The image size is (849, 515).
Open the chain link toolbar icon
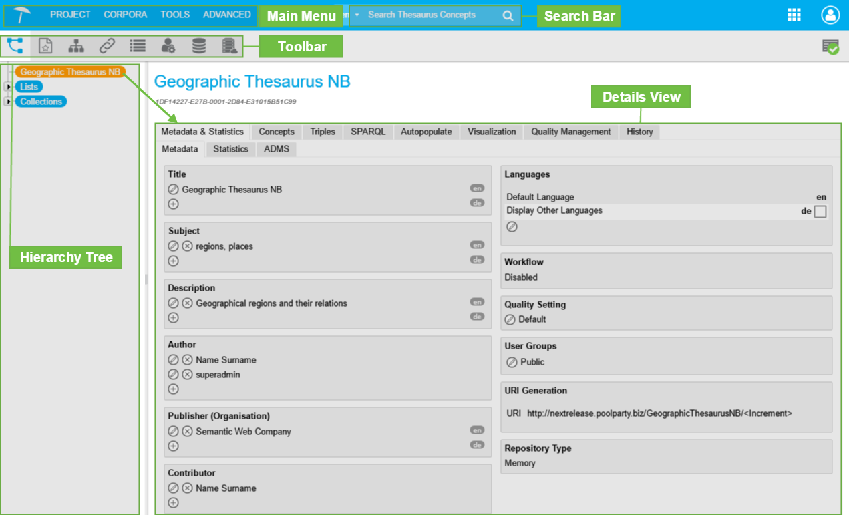(107, 46)
